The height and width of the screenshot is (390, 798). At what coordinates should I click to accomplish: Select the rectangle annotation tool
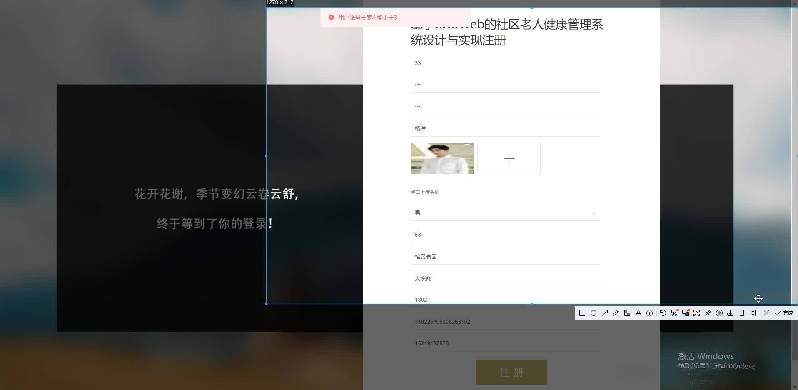pos(582,312)
